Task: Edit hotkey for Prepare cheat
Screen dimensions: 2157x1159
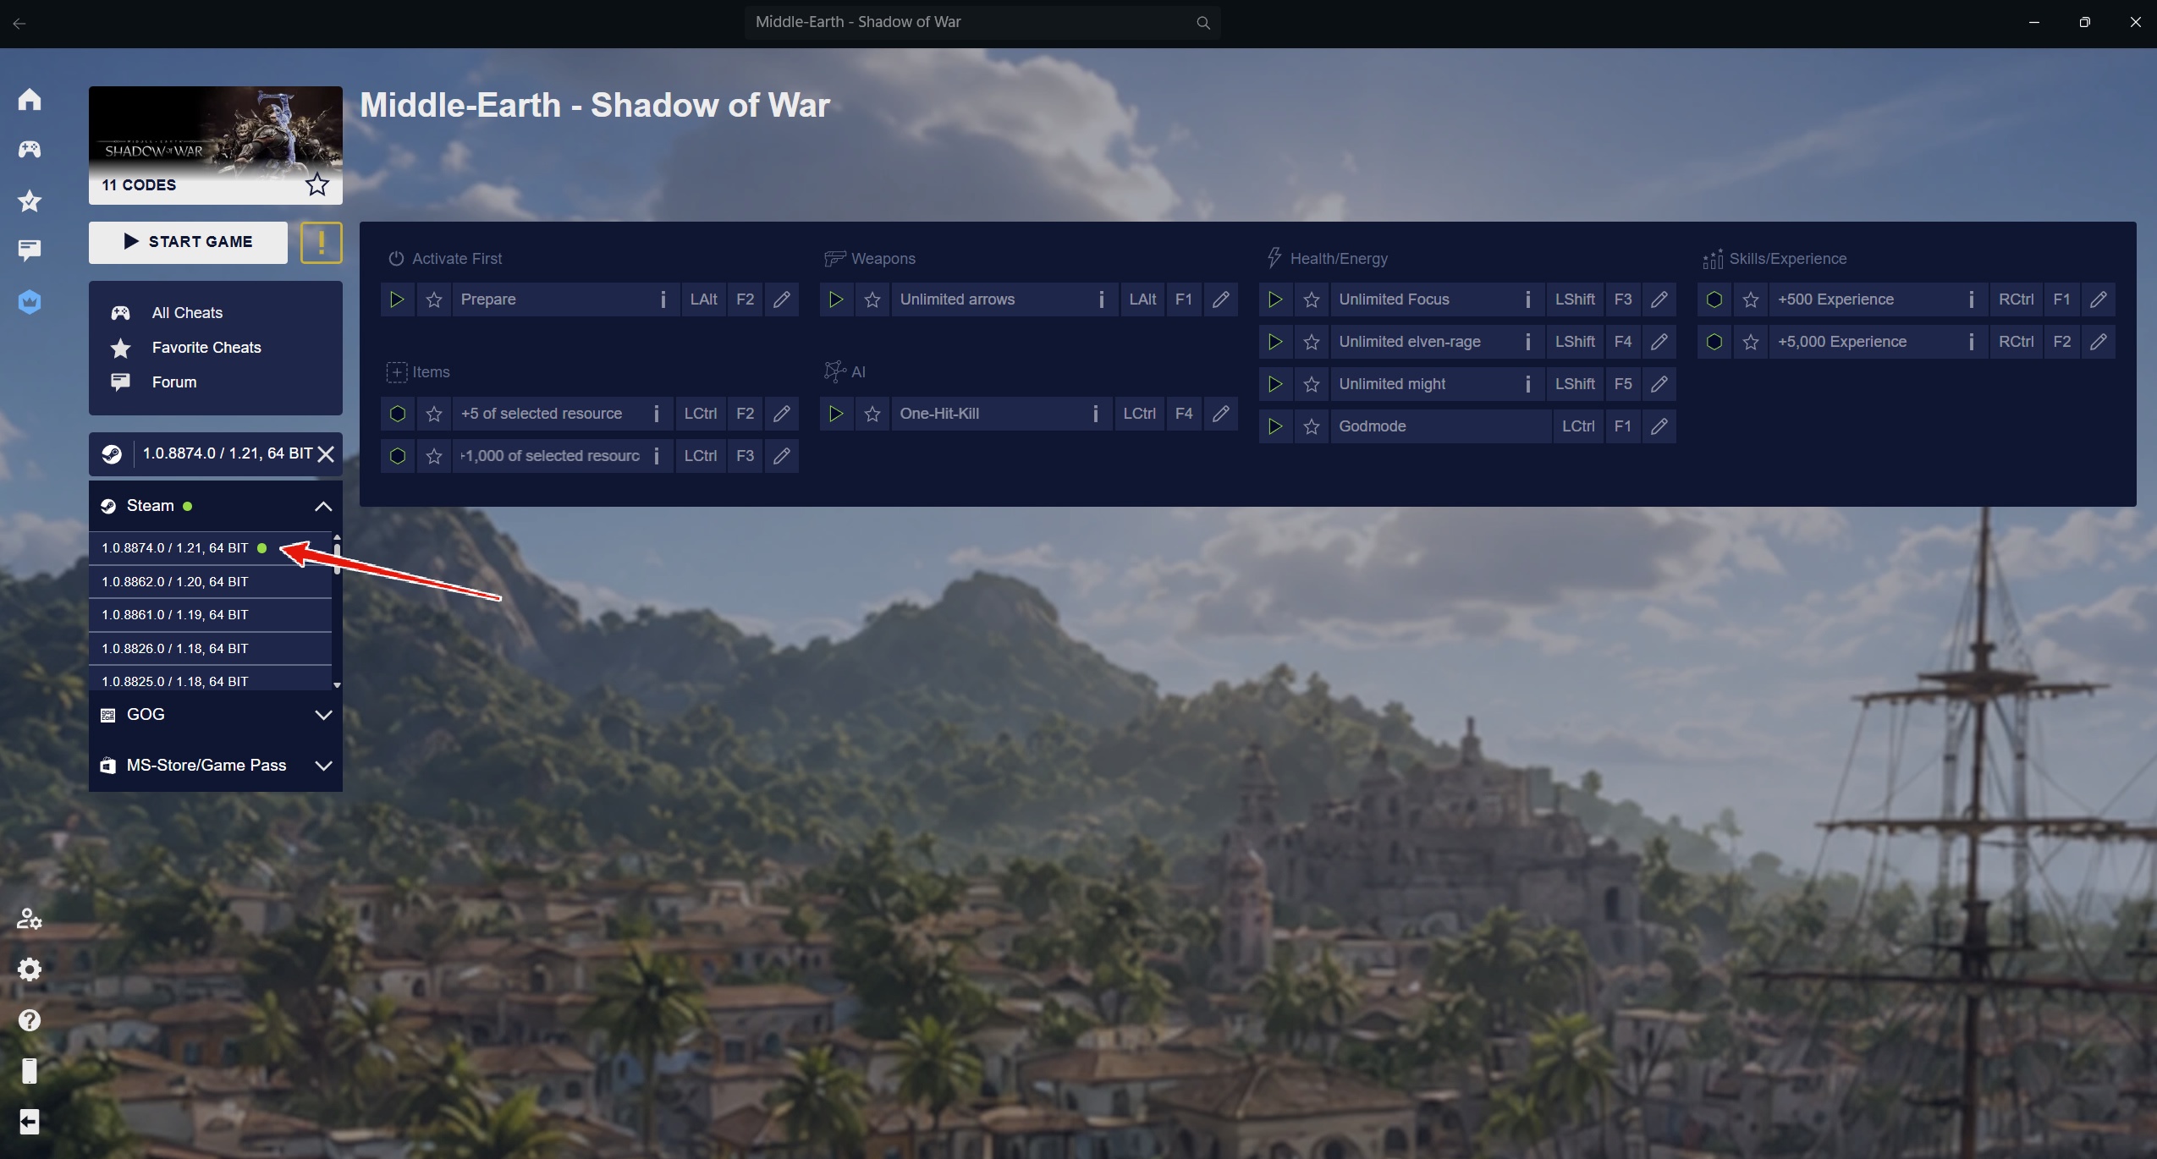Action: (x=782, y=299)
